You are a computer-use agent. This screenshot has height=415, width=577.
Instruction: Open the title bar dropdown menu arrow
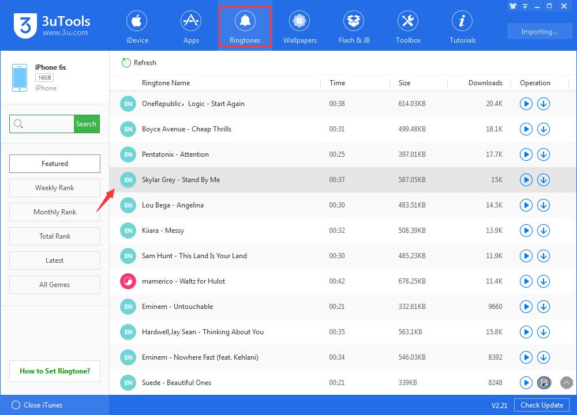pos(525,6)
